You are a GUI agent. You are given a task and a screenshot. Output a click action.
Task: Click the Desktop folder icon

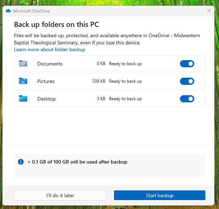(x=23, y=99)
